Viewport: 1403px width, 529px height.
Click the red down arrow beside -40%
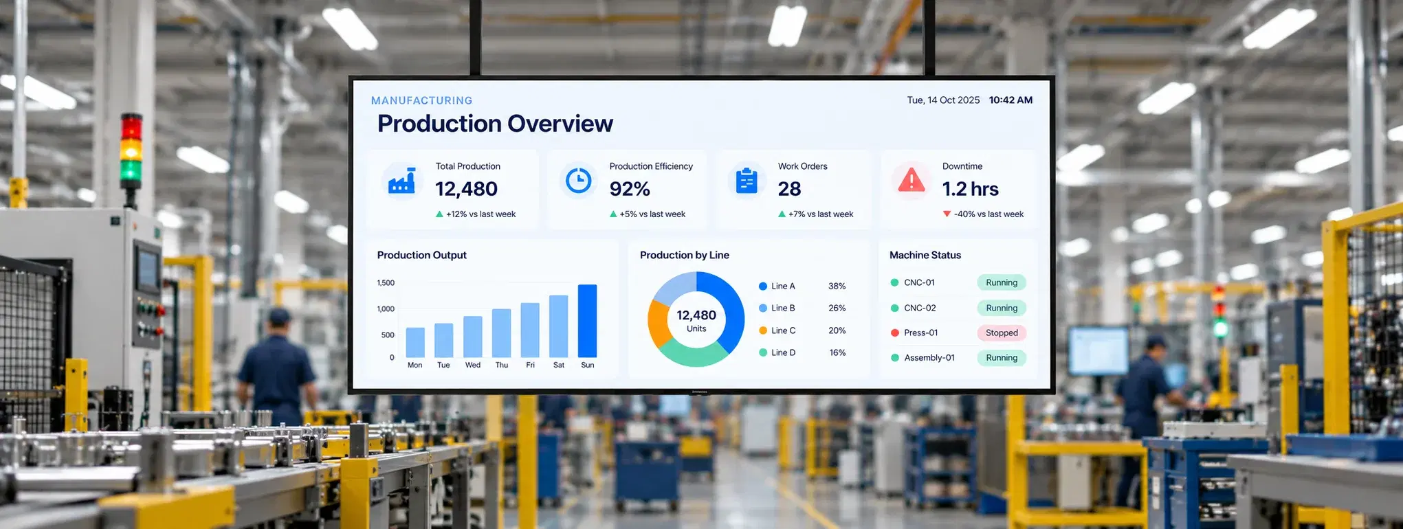click(947, 214)
